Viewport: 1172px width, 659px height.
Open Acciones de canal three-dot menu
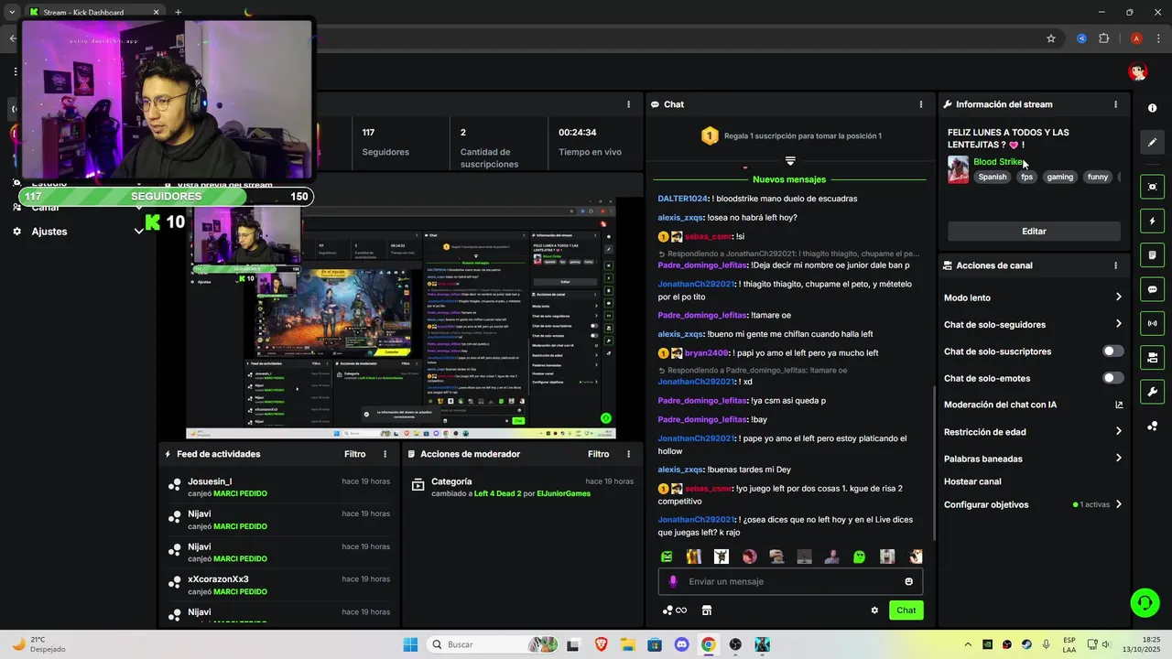pyautogui.click(x=1115, y=265)
